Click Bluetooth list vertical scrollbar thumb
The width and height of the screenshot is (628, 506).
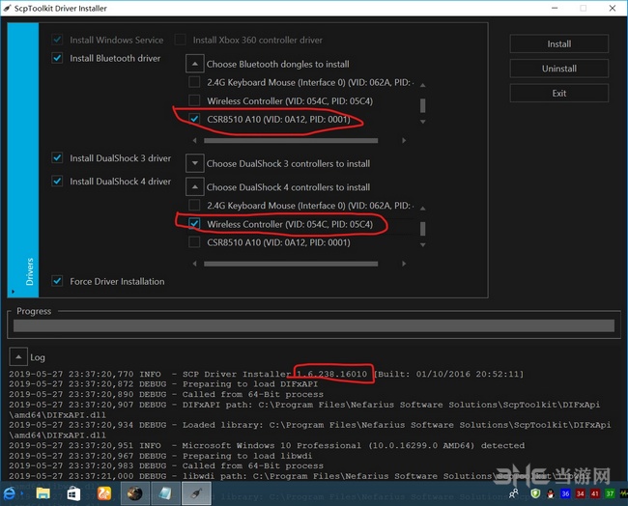(422, 105)
